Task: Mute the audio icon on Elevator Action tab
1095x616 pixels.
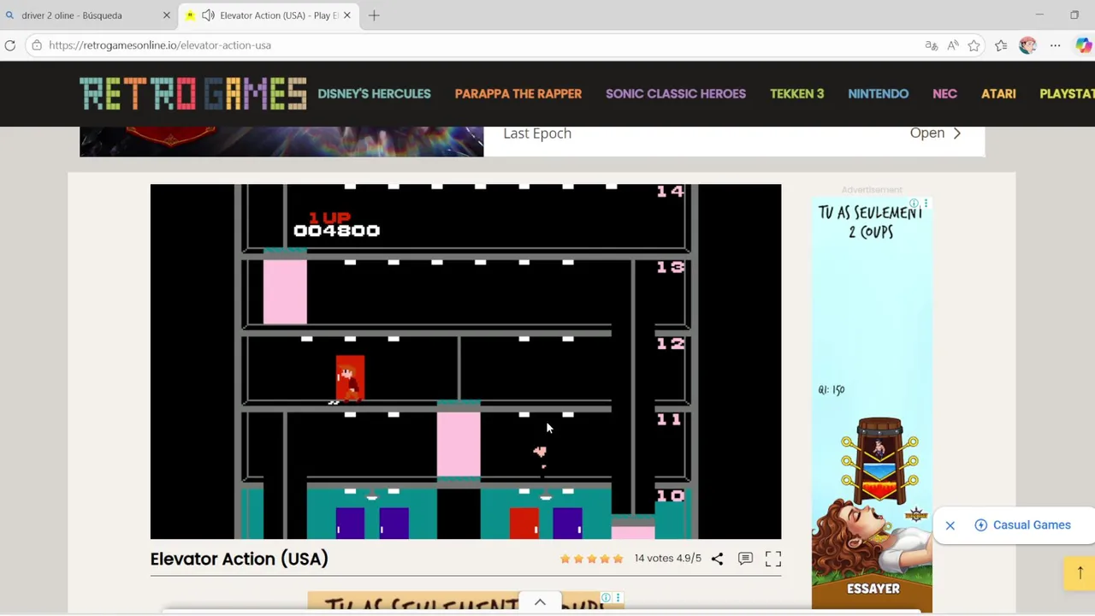Action: coord(208,15)
